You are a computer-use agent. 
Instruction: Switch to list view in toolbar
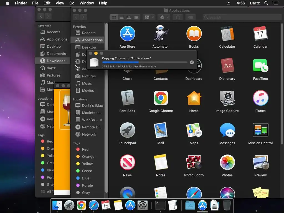[x=121, y=17]
